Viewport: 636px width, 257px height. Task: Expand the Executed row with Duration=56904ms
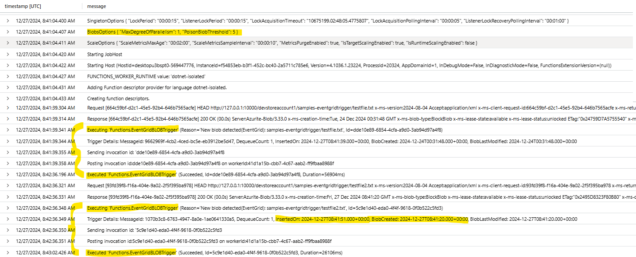(8, 174)
